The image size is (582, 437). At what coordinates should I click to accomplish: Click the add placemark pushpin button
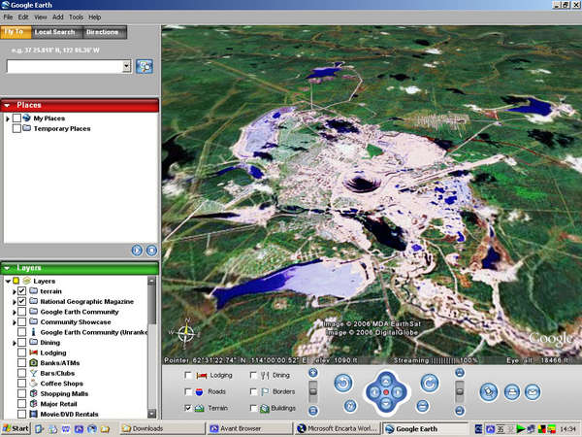pyautogui.click(x=489, y=392)
